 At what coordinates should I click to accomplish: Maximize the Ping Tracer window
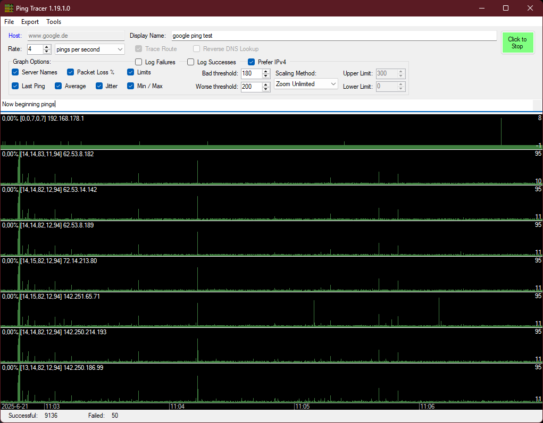506,8
